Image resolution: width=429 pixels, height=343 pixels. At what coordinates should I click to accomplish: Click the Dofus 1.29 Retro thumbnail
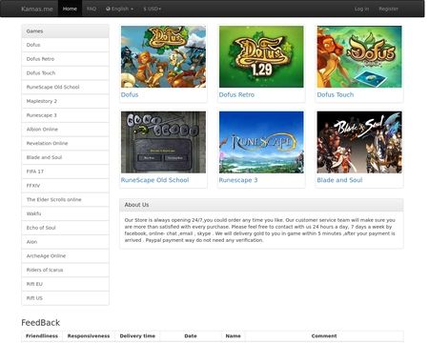[261, 56]
